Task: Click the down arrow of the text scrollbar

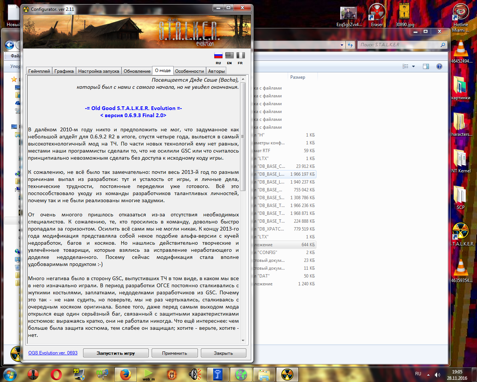Action: point(243,340)
